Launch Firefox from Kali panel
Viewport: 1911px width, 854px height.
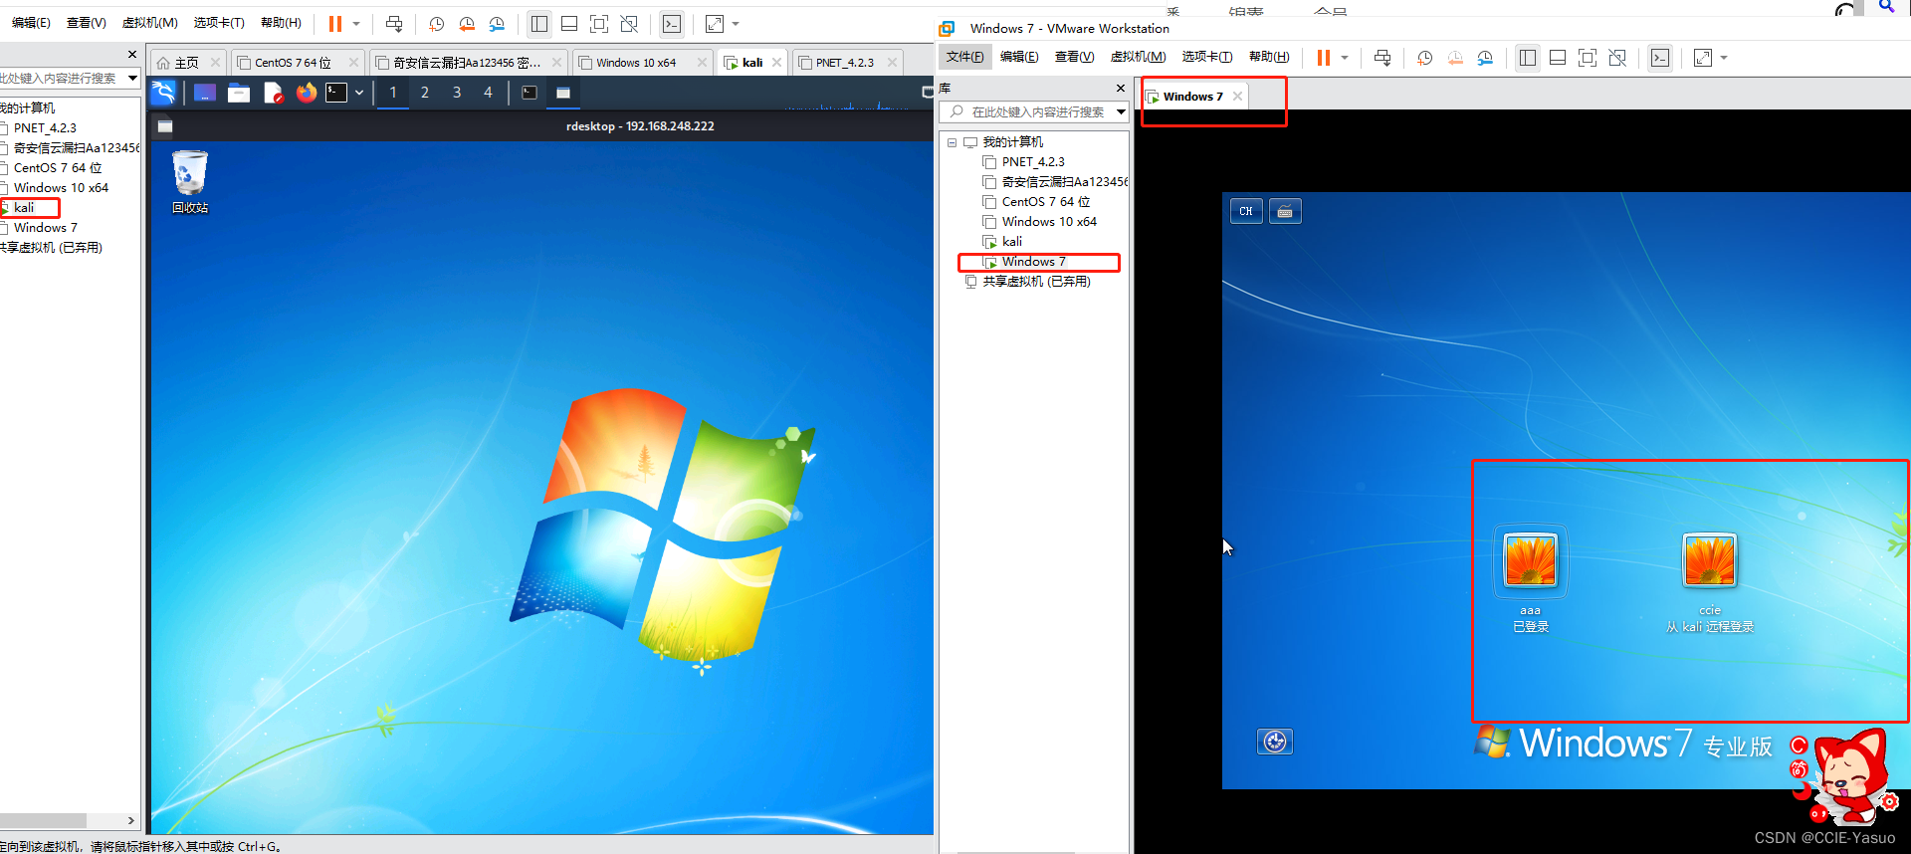click(307, 93)
